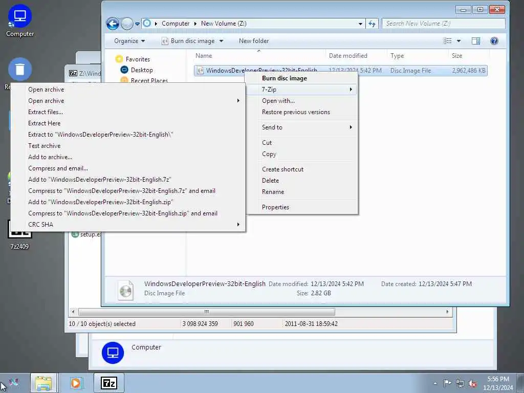Choose Cut in context menu
This screenshot has width=524, height=393.
pyautogui.click(x=301, y=143)
